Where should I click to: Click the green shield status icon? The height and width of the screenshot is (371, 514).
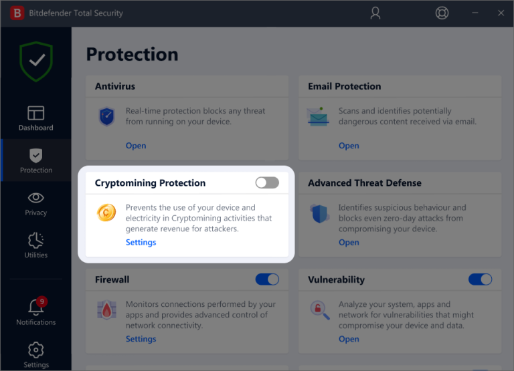coord(35,62)
